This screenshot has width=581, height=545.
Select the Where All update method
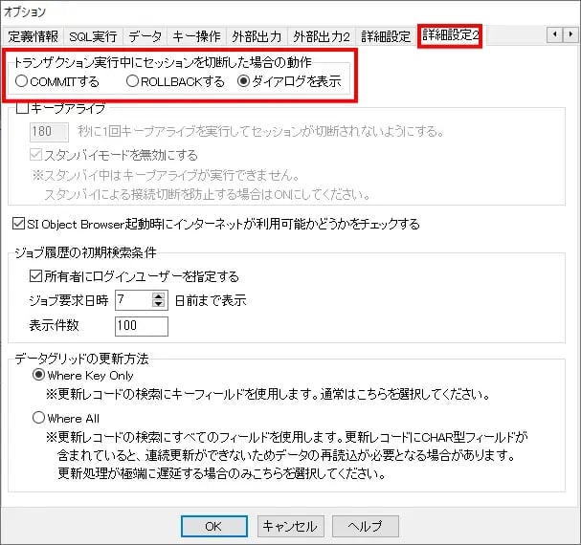click(39, 418)
